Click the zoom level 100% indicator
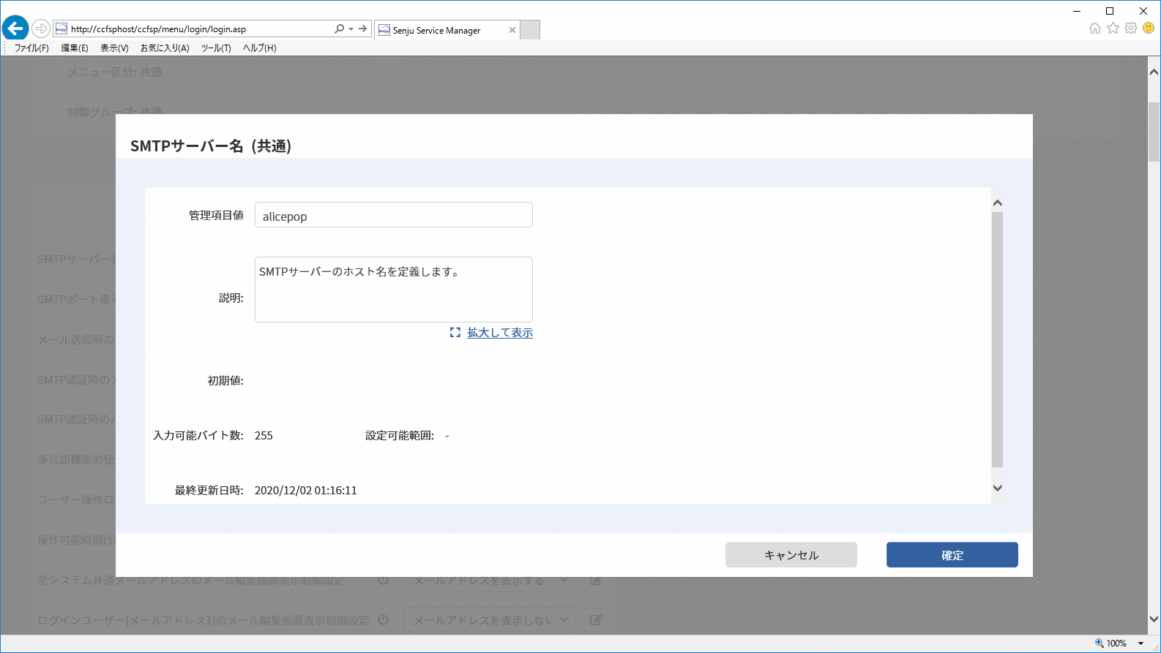The height and width of the screenshot is (653, 1161). coord(1111,643)
